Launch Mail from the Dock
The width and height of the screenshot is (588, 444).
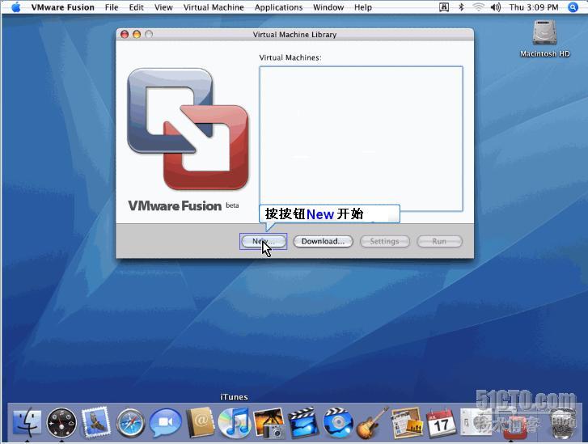[x=95, y=423]
